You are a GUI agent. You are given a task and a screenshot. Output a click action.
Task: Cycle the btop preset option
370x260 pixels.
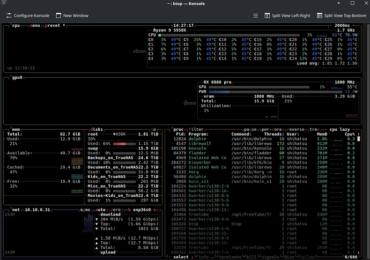pos(55,26)
